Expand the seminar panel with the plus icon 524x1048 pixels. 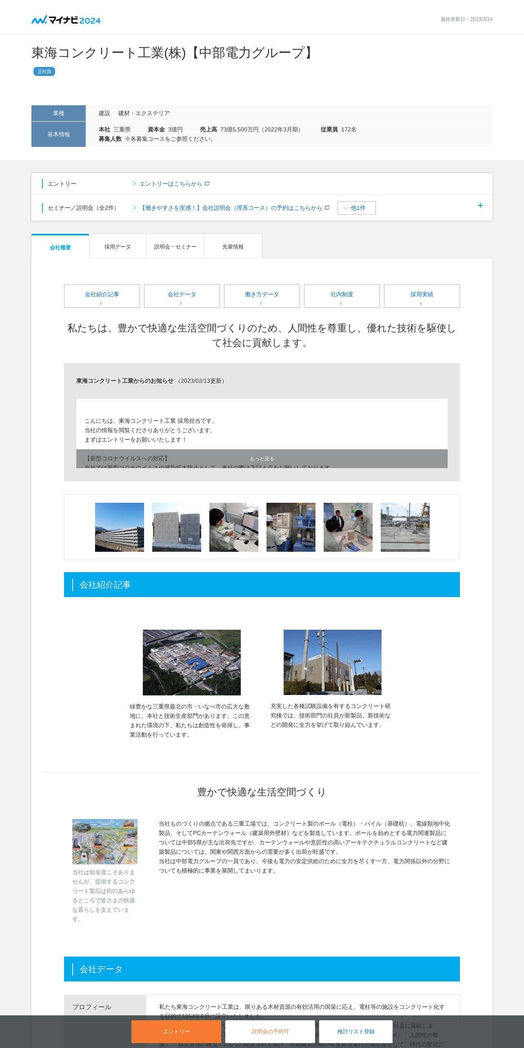coord(480,205)
